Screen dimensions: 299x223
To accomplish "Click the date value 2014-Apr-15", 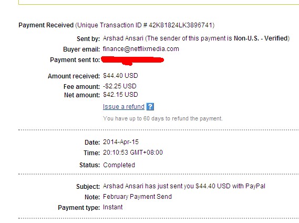I will (x=121, y=142).
